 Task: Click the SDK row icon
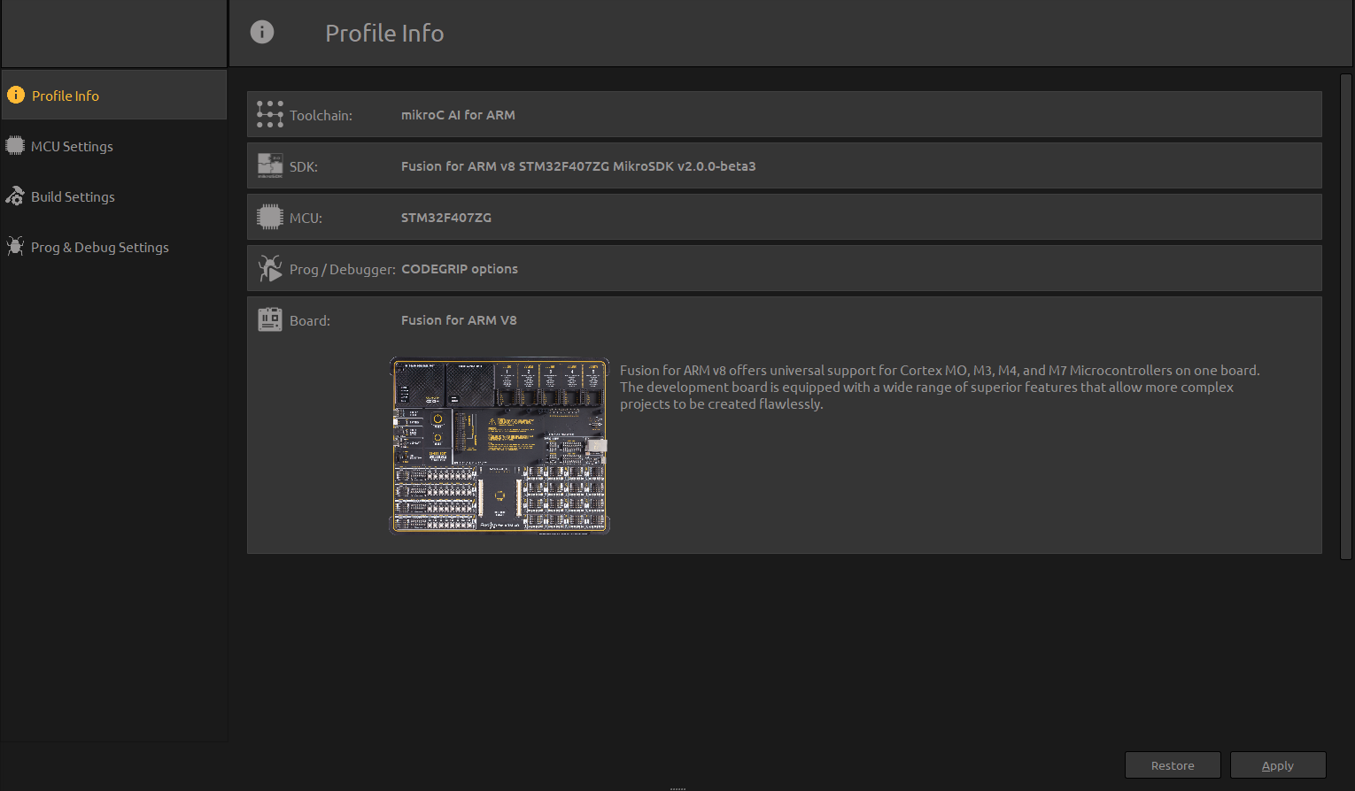click(270, 165)
